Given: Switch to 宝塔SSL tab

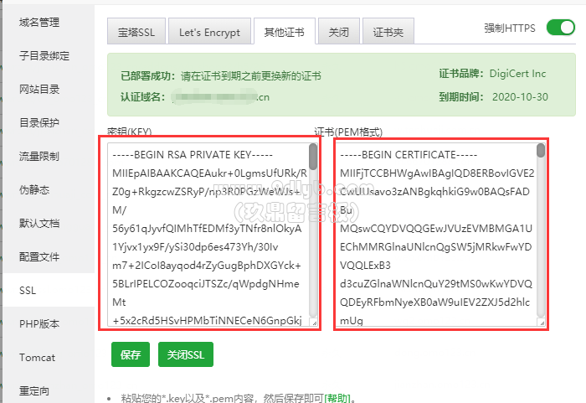Looking at the screenshot, I should [x=136, y=32].
